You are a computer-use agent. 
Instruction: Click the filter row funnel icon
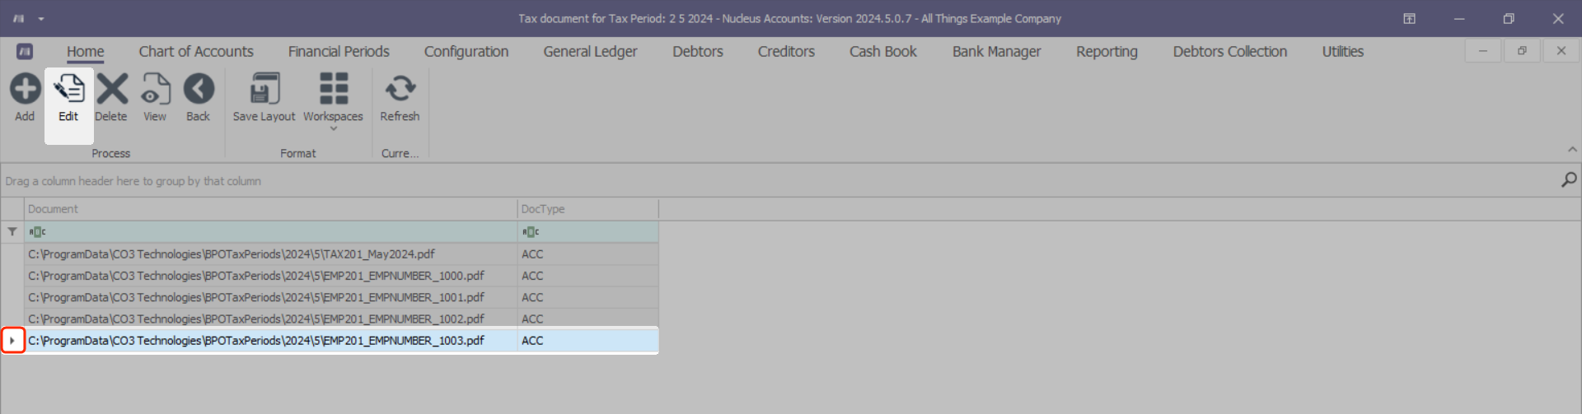pyautogui.click(x=12, y=232)
